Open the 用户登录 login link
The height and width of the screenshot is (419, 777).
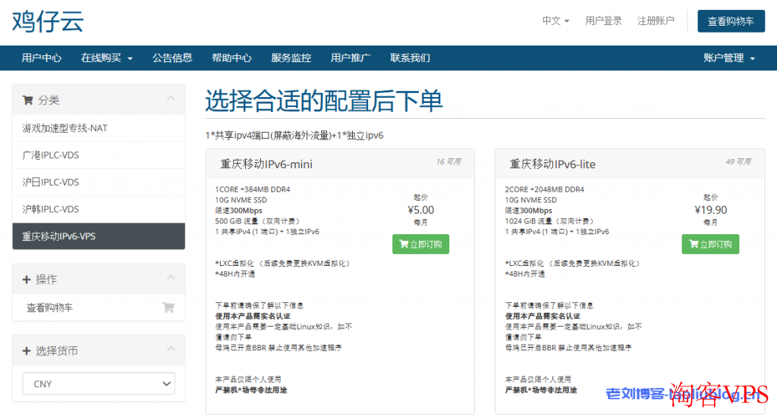point(603,20)
